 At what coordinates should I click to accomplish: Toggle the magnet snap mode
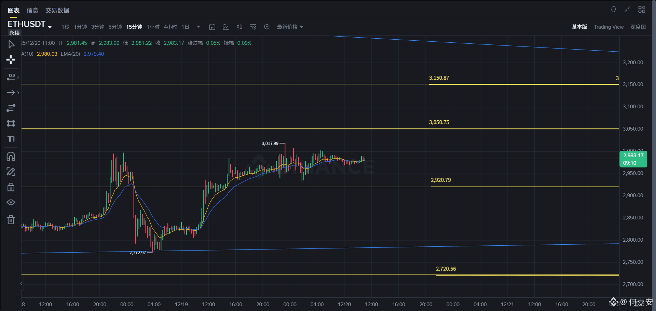[x=11, y=156]
